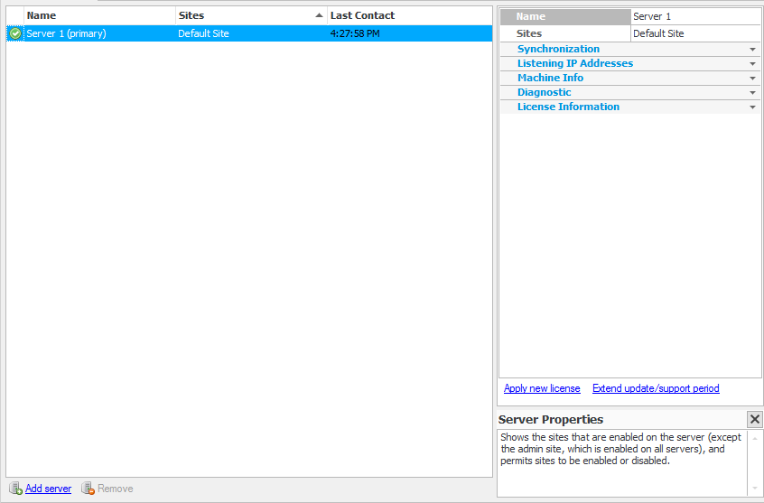This screenshot has width=764, height=503.
Task: Click the Apply new license link
Action: tap(542, 388)
